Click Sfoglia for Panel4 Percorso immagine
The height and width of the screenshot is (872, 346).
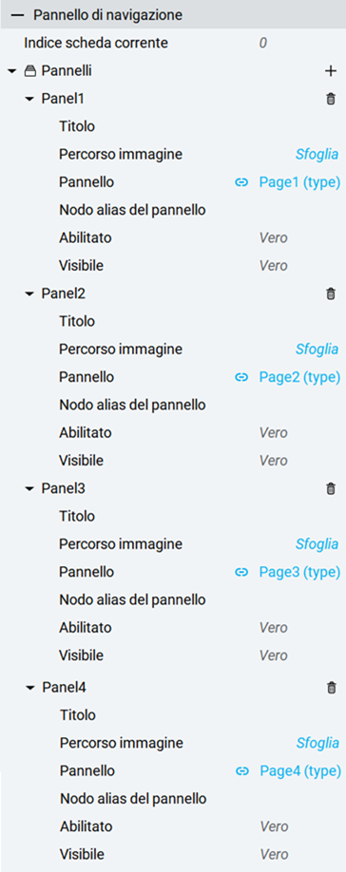point(318,743)
